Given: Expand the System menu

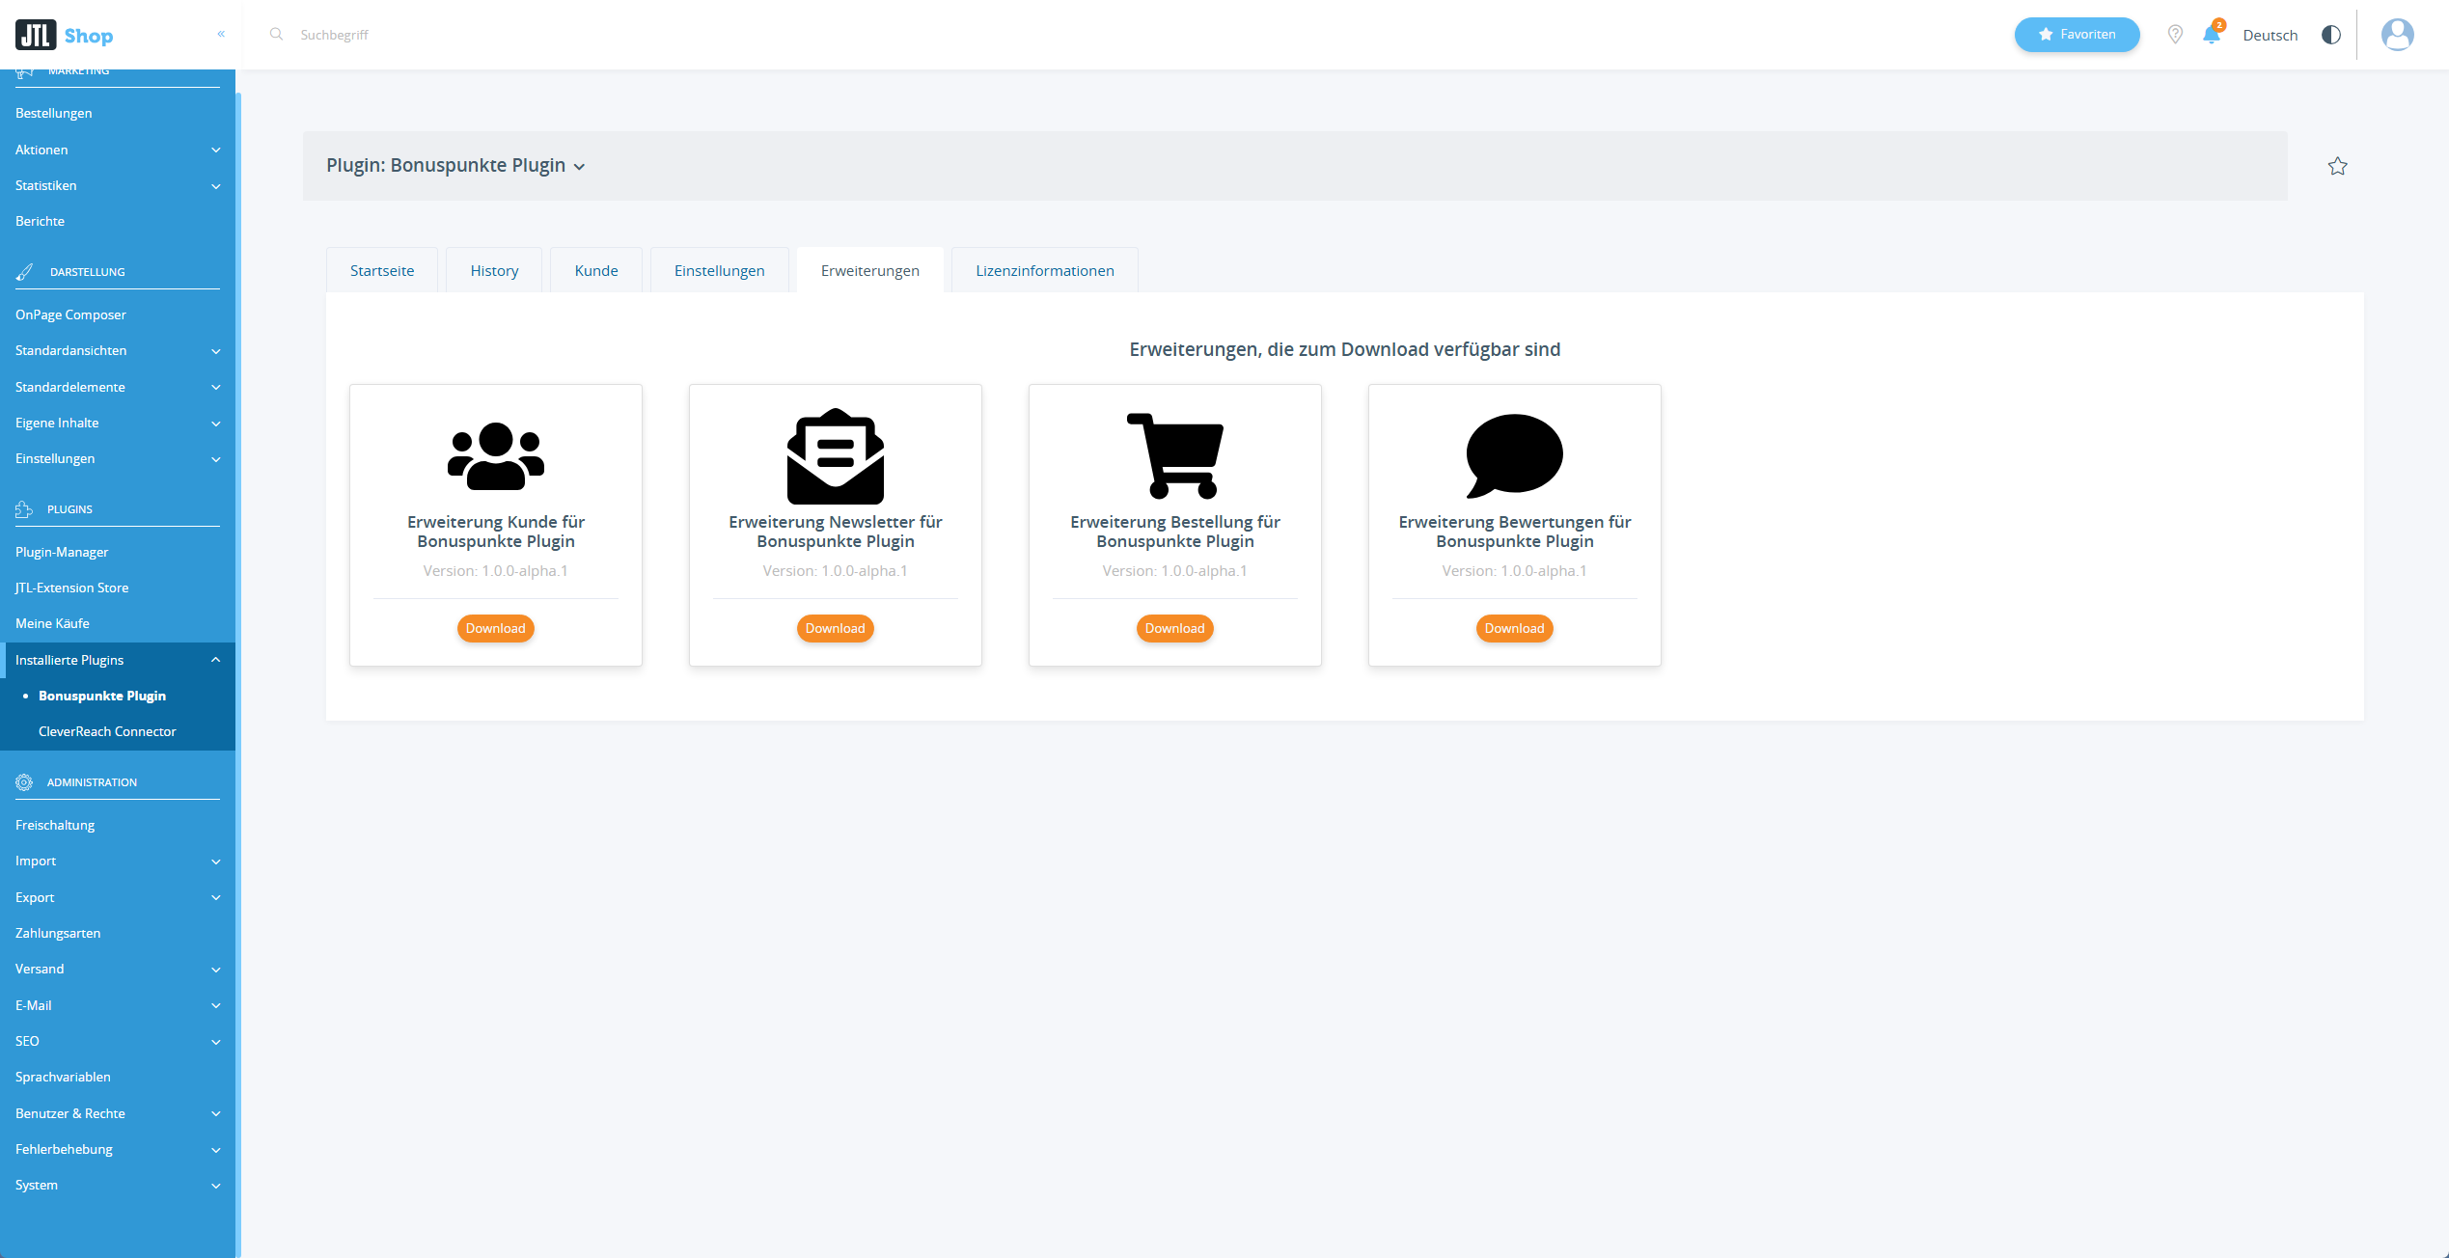Looking at the screenshot, I should point(118,1185).
